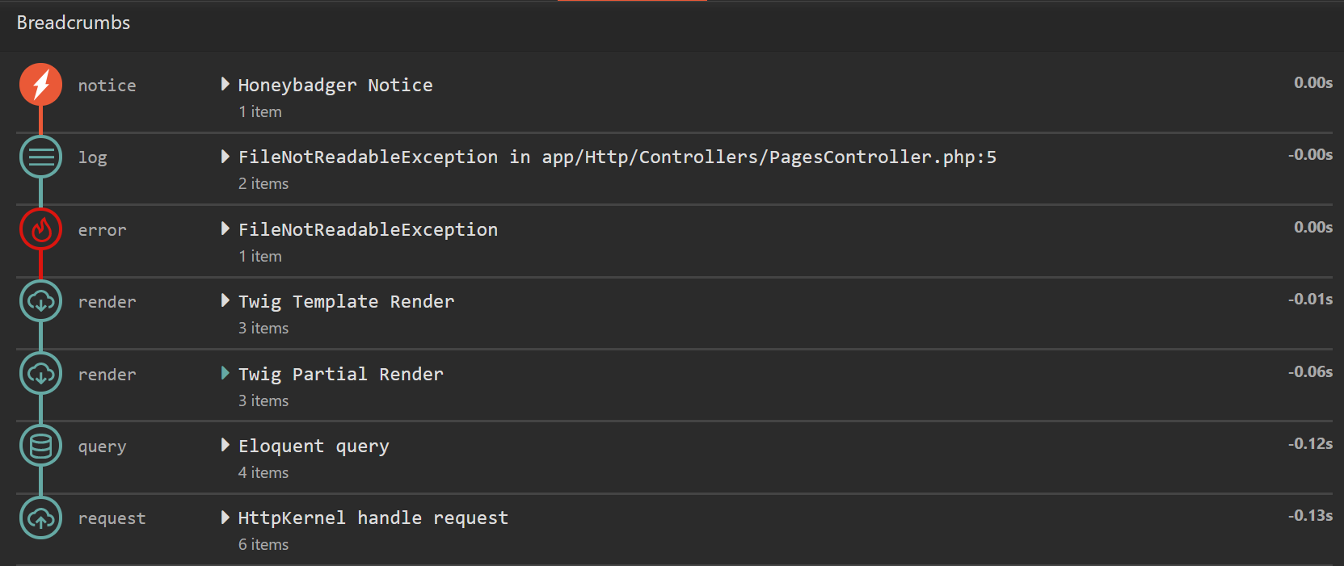1344x566 pixels.
Task: Click the Eloquent query database icon
Action: pyautogui.click(x=40, y=446)
